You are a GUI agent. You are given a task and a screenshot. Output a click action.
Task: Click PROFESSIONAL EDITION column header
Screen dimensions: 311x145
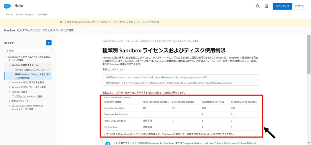(x=156, y=102)
